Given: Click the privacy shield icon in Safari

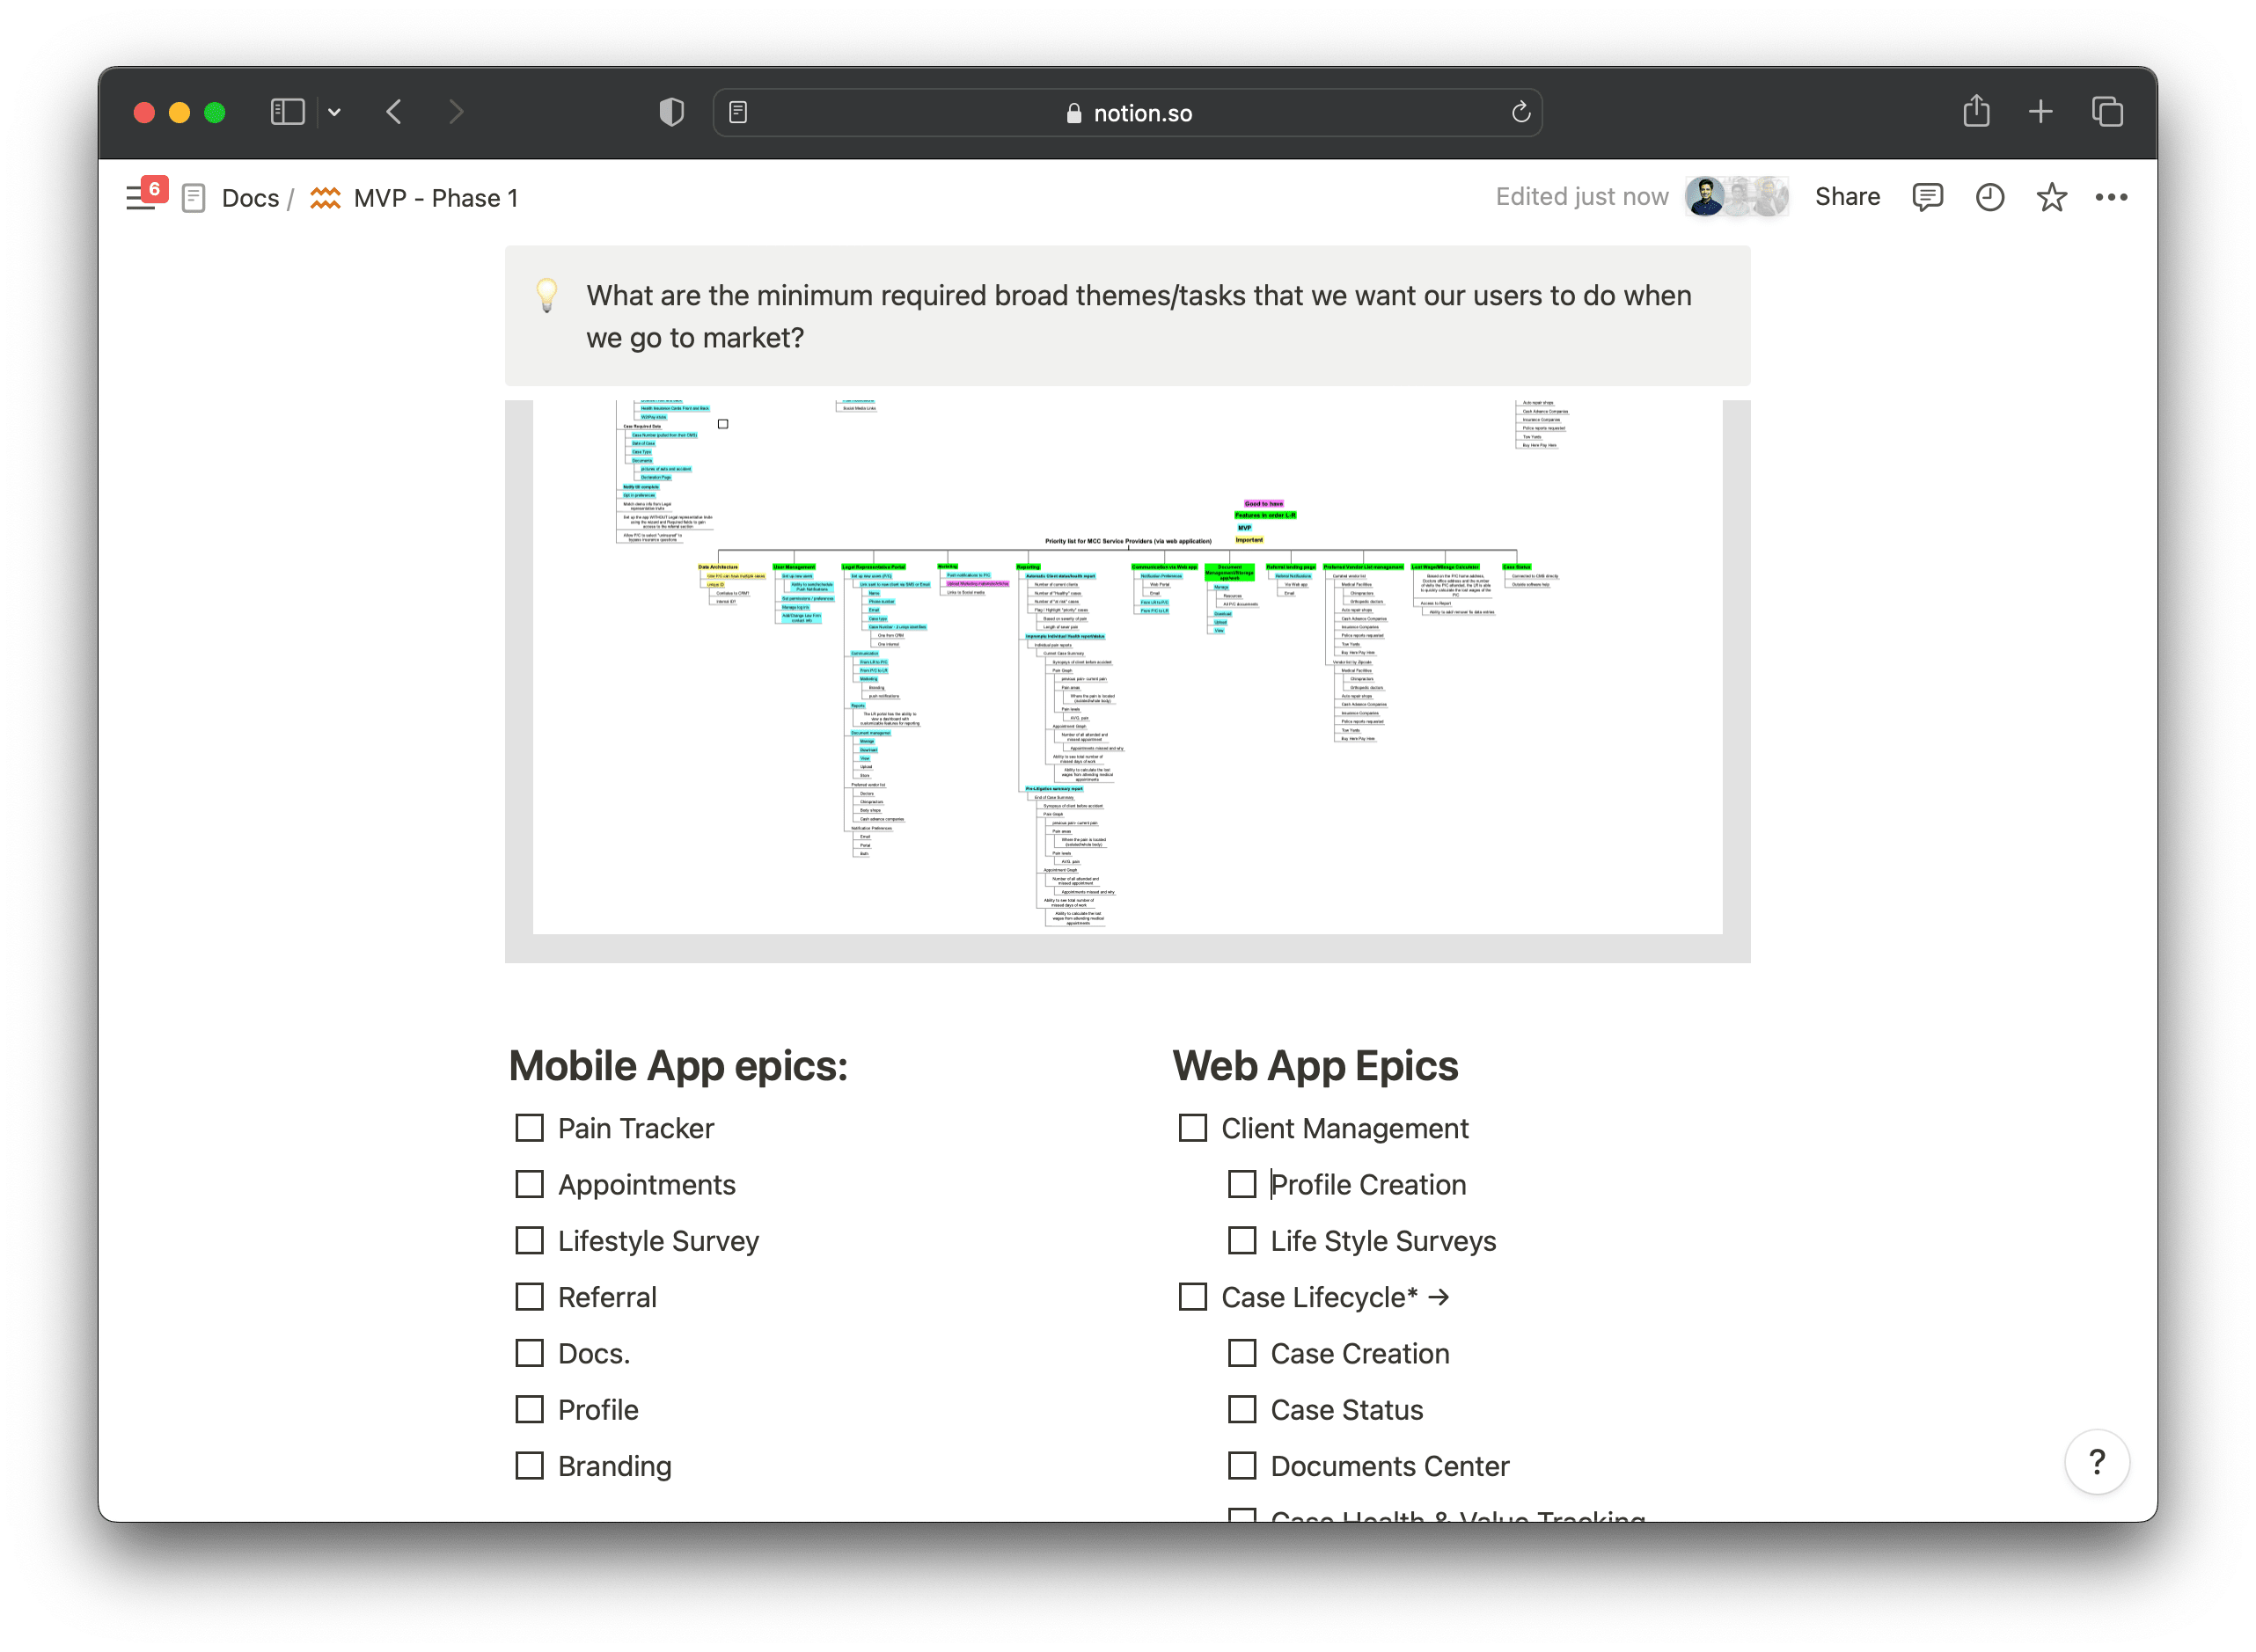Looking at the screenshot, I should pyautogui.click(x=672, y=112).
